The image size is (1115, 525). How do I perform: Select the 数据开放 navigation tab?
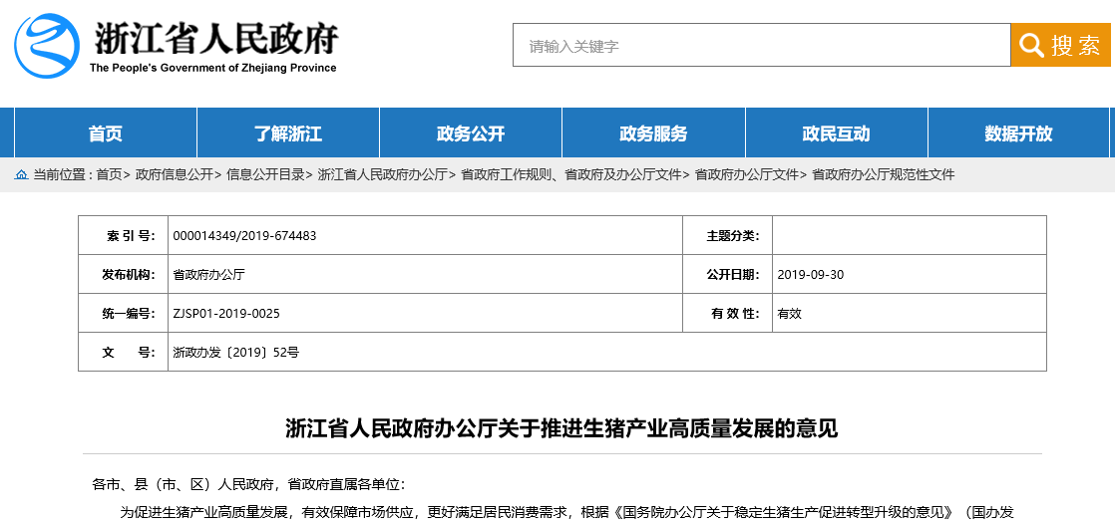point(1018,133)
